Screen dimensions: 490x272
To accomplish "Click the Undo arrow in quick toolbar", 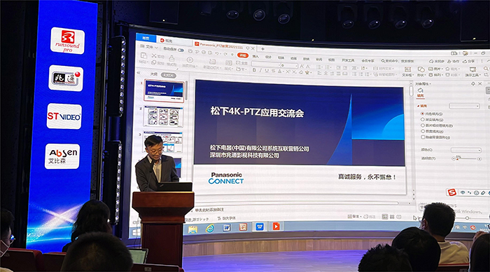I will (217, 53).
